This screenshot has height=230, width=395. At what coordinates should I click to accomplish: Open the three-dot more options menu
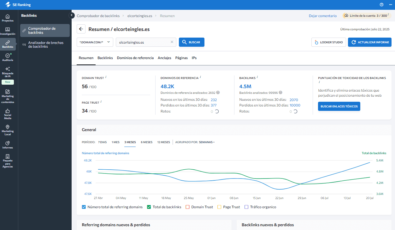pos(390,5)
